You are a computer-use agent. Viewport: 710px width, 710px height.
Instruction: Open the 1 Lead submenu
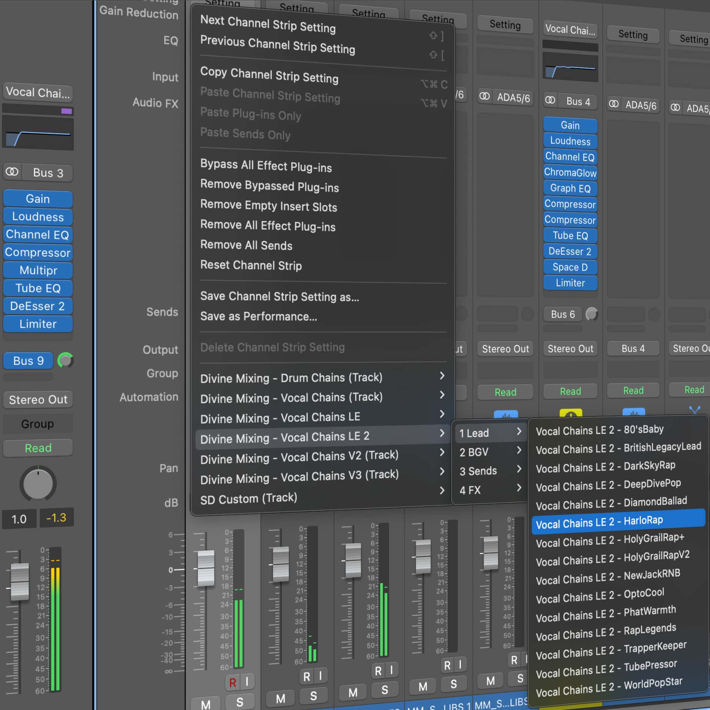(491, 432)
